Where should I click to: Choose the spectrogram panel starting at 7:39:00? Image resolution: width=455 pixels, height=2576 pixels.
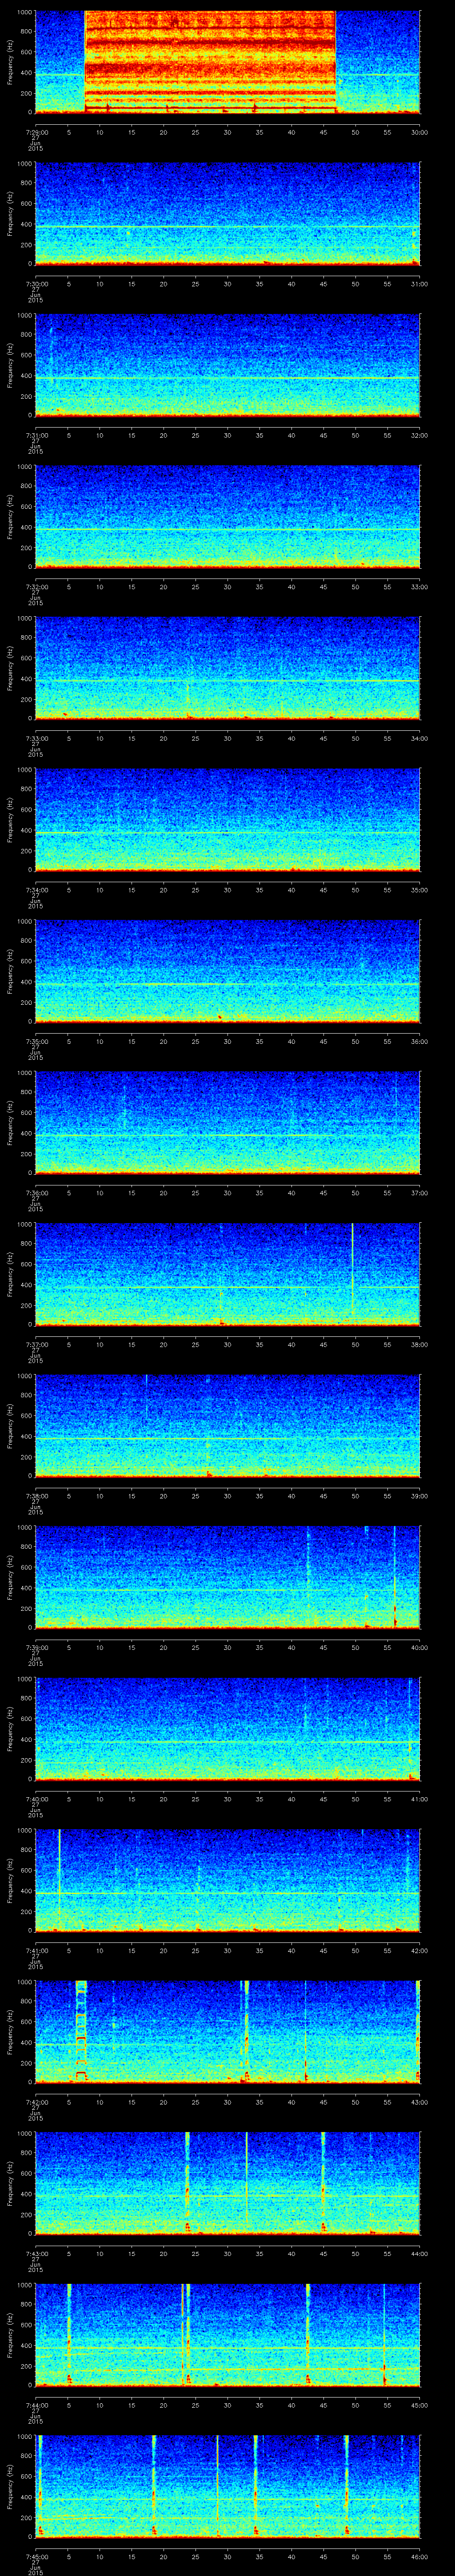(228, 1577)
